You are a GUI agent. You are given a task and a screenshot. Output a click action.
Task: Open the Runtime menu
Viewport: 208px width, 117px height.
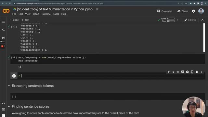coord(46,14)
